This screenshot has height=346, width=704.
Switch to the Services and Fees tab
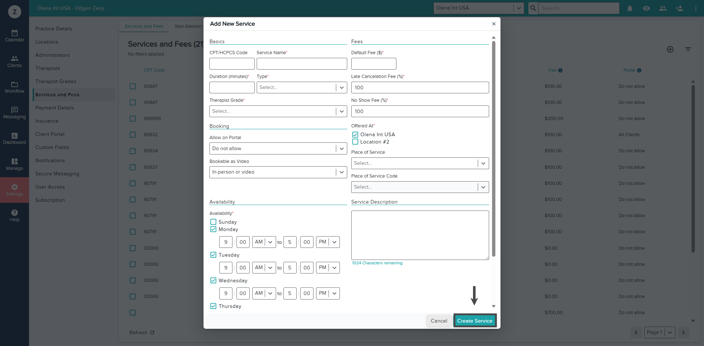(144, 26)
